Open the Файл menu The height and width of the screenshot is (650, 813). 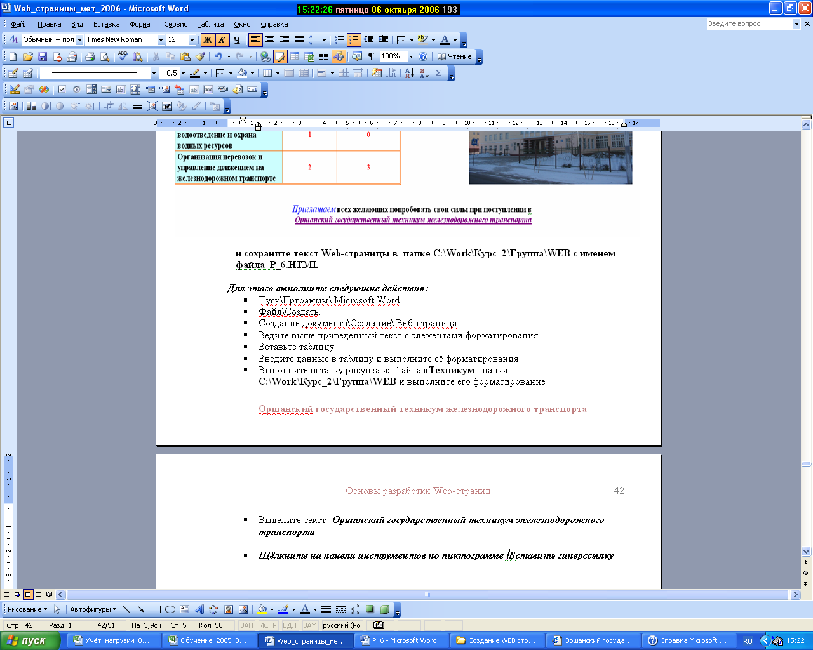click(19, 24)
